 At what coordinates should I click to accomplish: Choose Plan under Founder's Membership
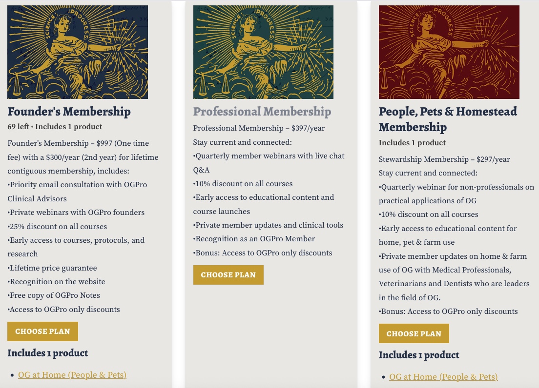(x=42, y=331)
